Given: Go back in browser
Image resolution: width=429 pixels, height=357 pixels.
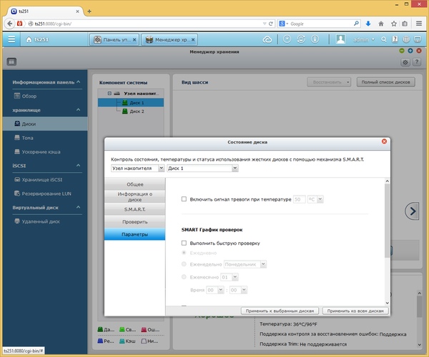Looking at the screenshot, I should pyautogui.click(x=10, y=24).
